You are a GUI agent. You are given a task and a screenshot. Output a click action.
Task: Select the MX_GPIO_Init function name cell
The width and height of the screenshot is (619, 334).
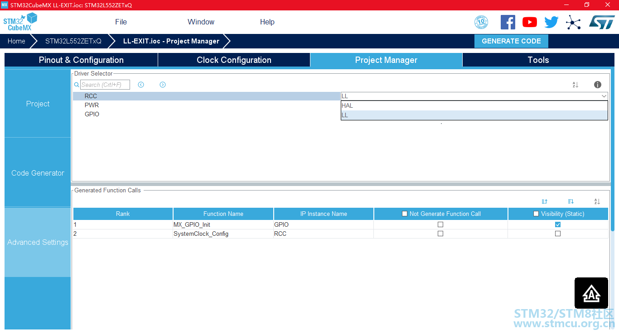pyautogui.click(x=223, y=224)
